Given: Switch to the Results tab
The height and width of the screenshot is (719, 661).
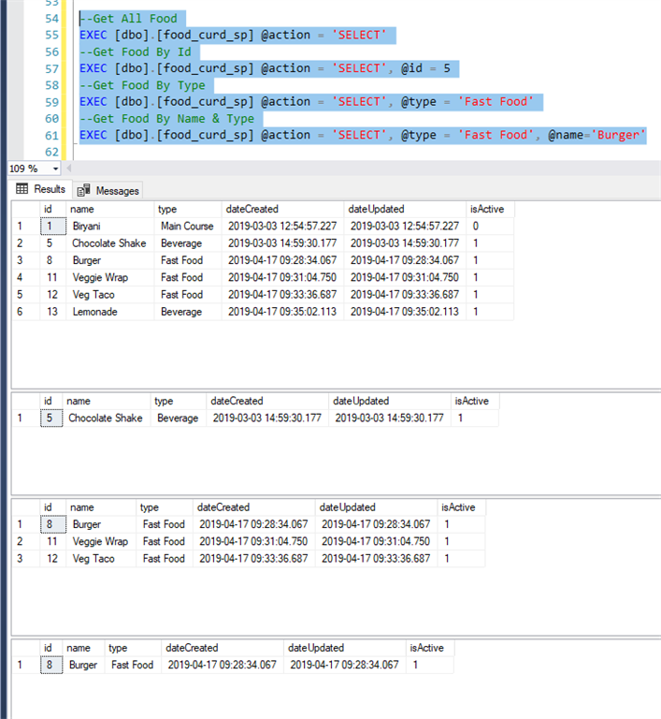Looking at the screenshot, I should pos(40,189).
